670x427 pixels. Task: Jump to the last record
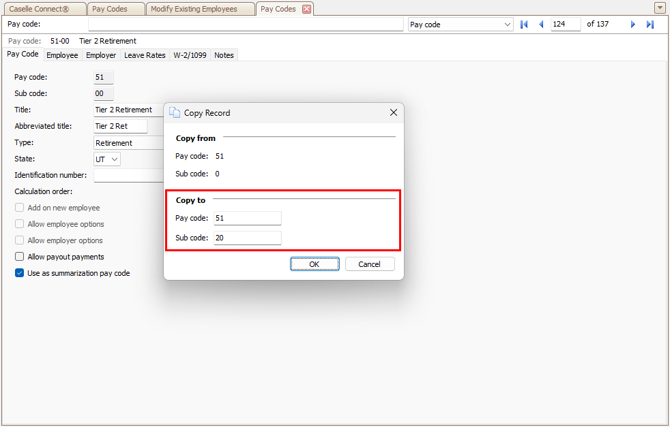pos(650,25)
